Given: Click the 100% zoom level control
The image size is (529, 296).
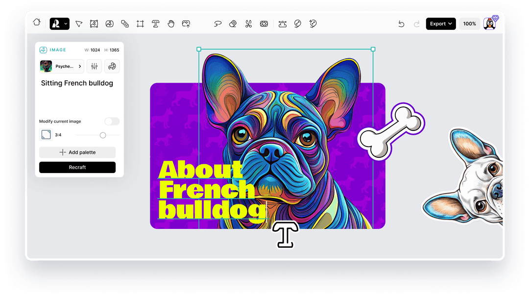Looking at the screenshot, I should [x=469, y=24].
